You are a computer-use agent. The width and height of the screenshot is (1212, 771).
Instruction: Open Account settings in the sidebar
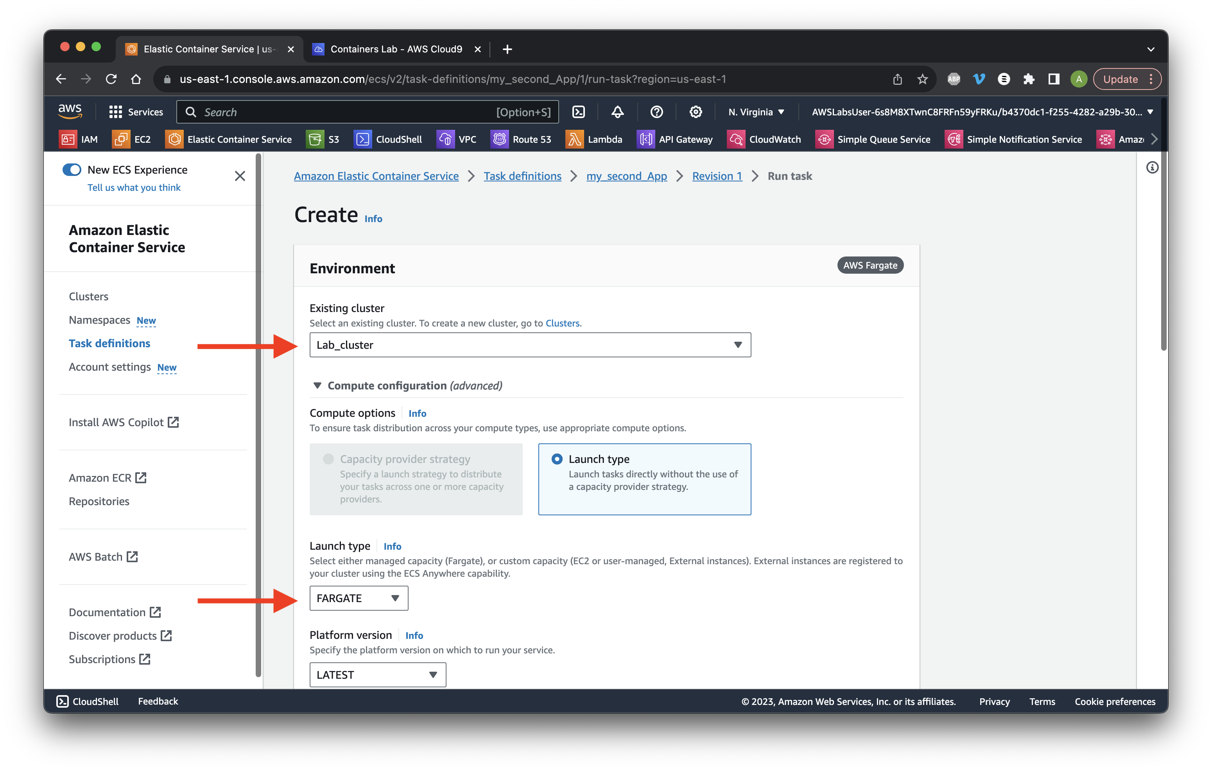110,367
